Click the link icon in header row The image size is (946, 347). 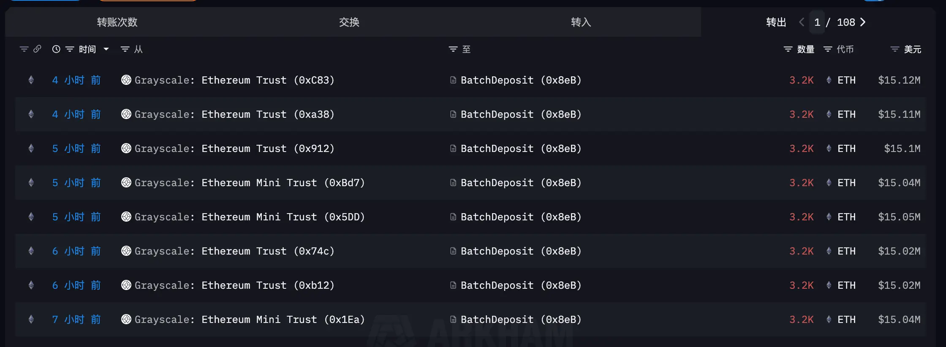point(37,49)
